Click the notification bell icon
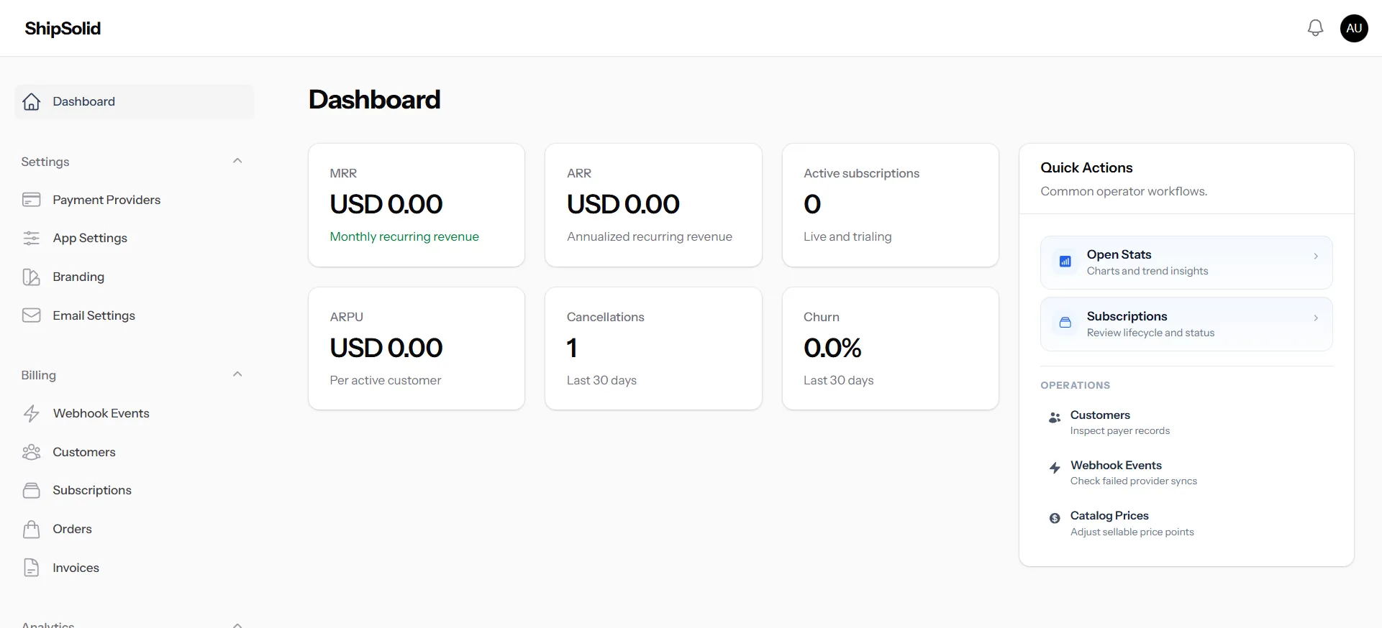 pyautogui.click(x=1315, y=28)
